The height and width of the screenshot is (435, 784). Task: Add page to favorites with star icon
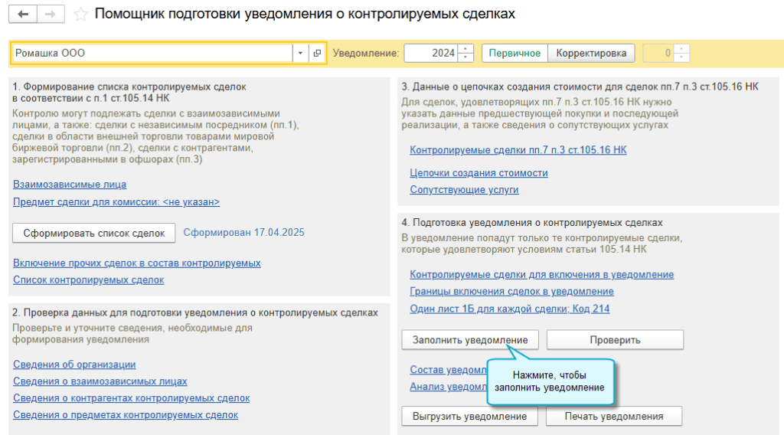80,15
